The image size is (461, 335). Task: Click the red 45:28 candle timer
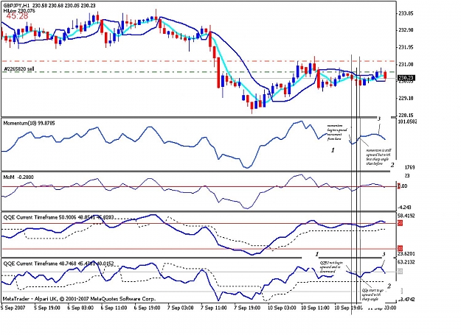tap(18, 16)
